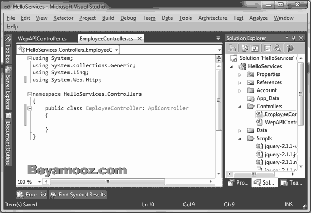311x213 pixels.
Task: Expand the Properties node
Action: (240, 75)
